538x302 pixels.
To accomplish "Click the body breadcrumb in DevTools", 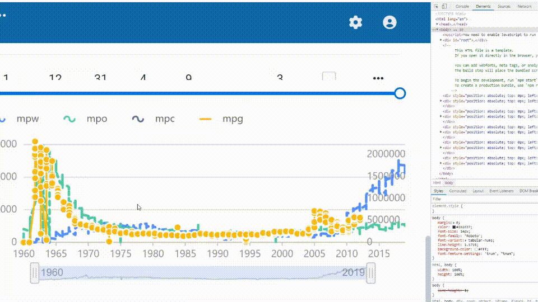I will click(449, 183).
